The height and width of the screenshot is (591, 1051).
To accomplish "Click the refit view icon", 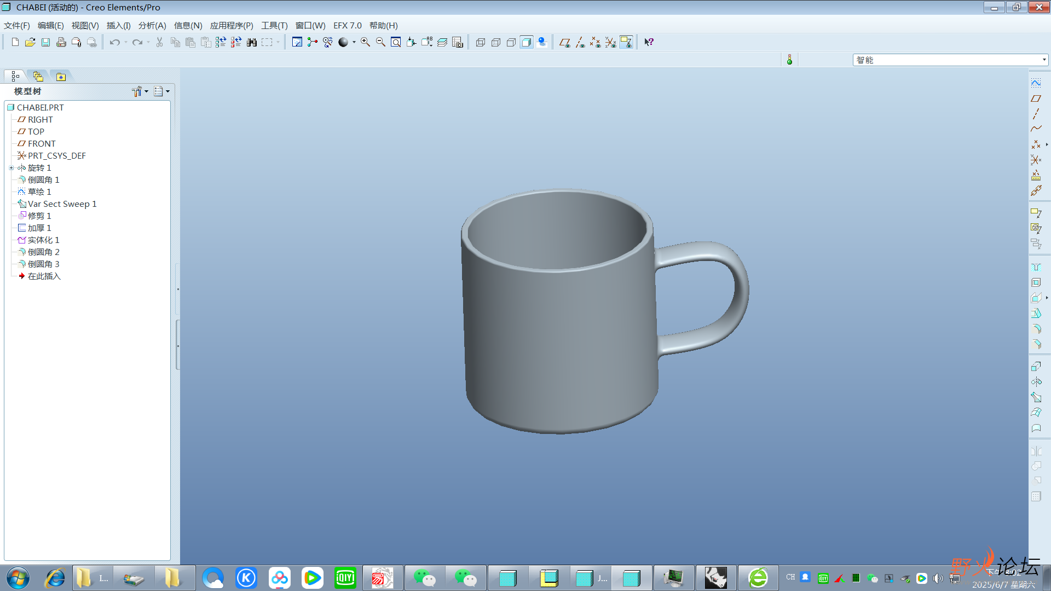I will [396, 42].
